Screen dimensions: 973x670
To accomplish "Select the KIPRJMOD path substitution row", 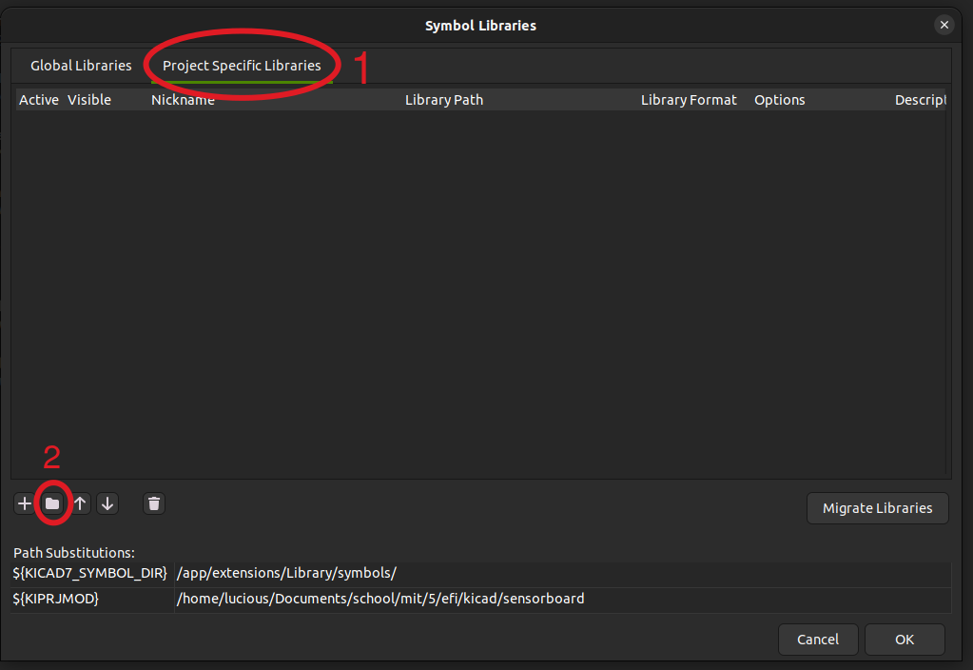I will click(285, 599).
